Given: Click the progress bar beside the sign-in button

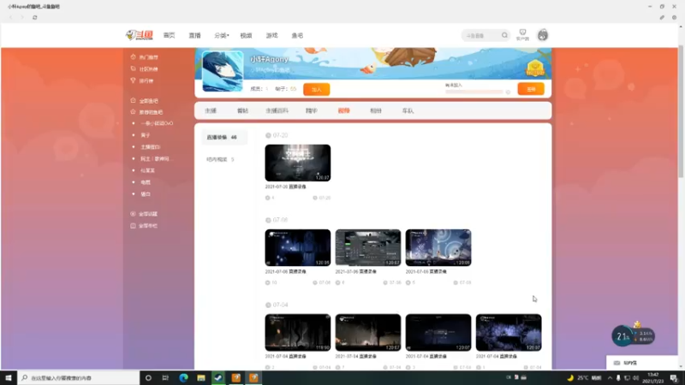Looking at the screenshot, I should [x=474, y=92].
